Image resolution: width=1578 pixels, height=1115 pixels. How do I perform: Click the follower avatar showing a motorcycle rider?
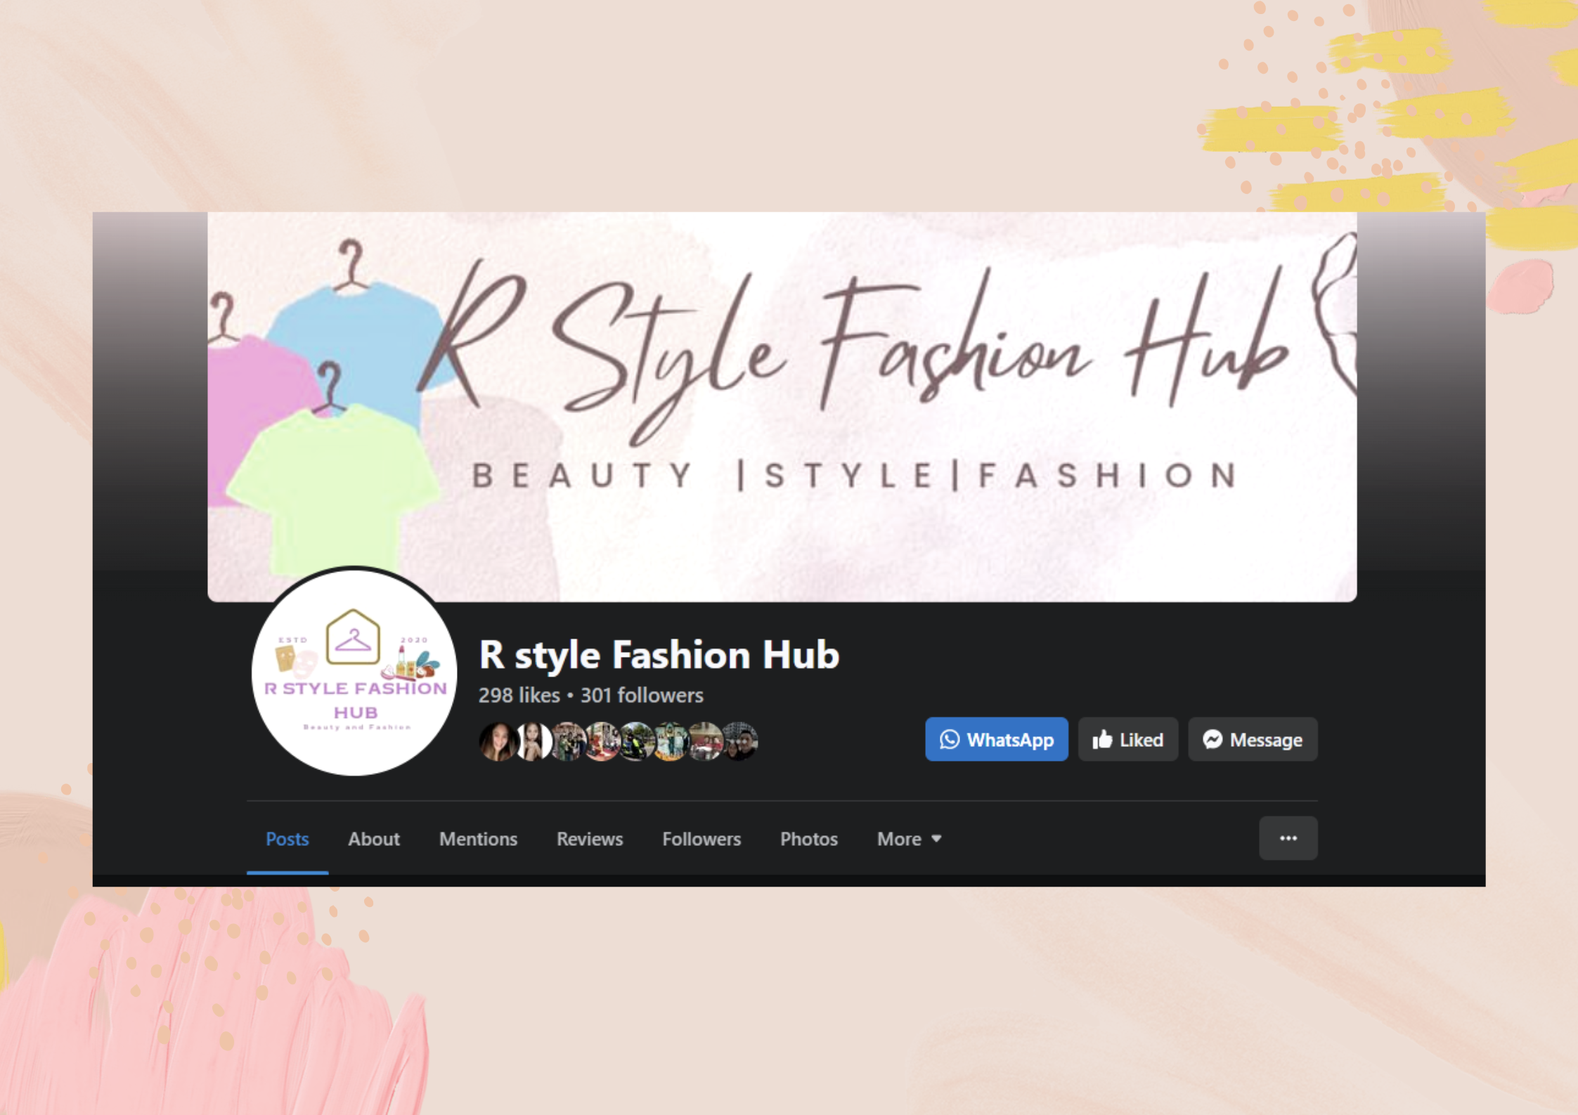(638, 742)
